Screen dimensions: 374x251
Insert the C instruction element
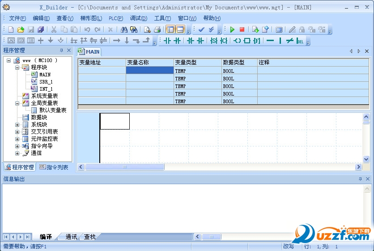tap(224, 41)
